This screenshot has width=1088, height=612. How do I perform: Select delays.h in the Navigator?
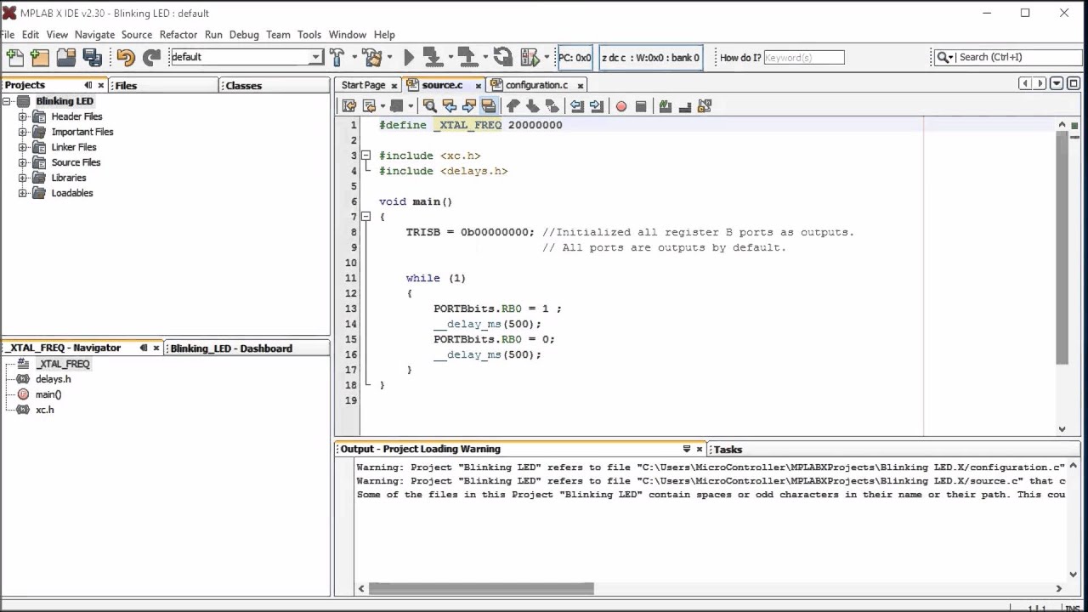coord(54,379)
